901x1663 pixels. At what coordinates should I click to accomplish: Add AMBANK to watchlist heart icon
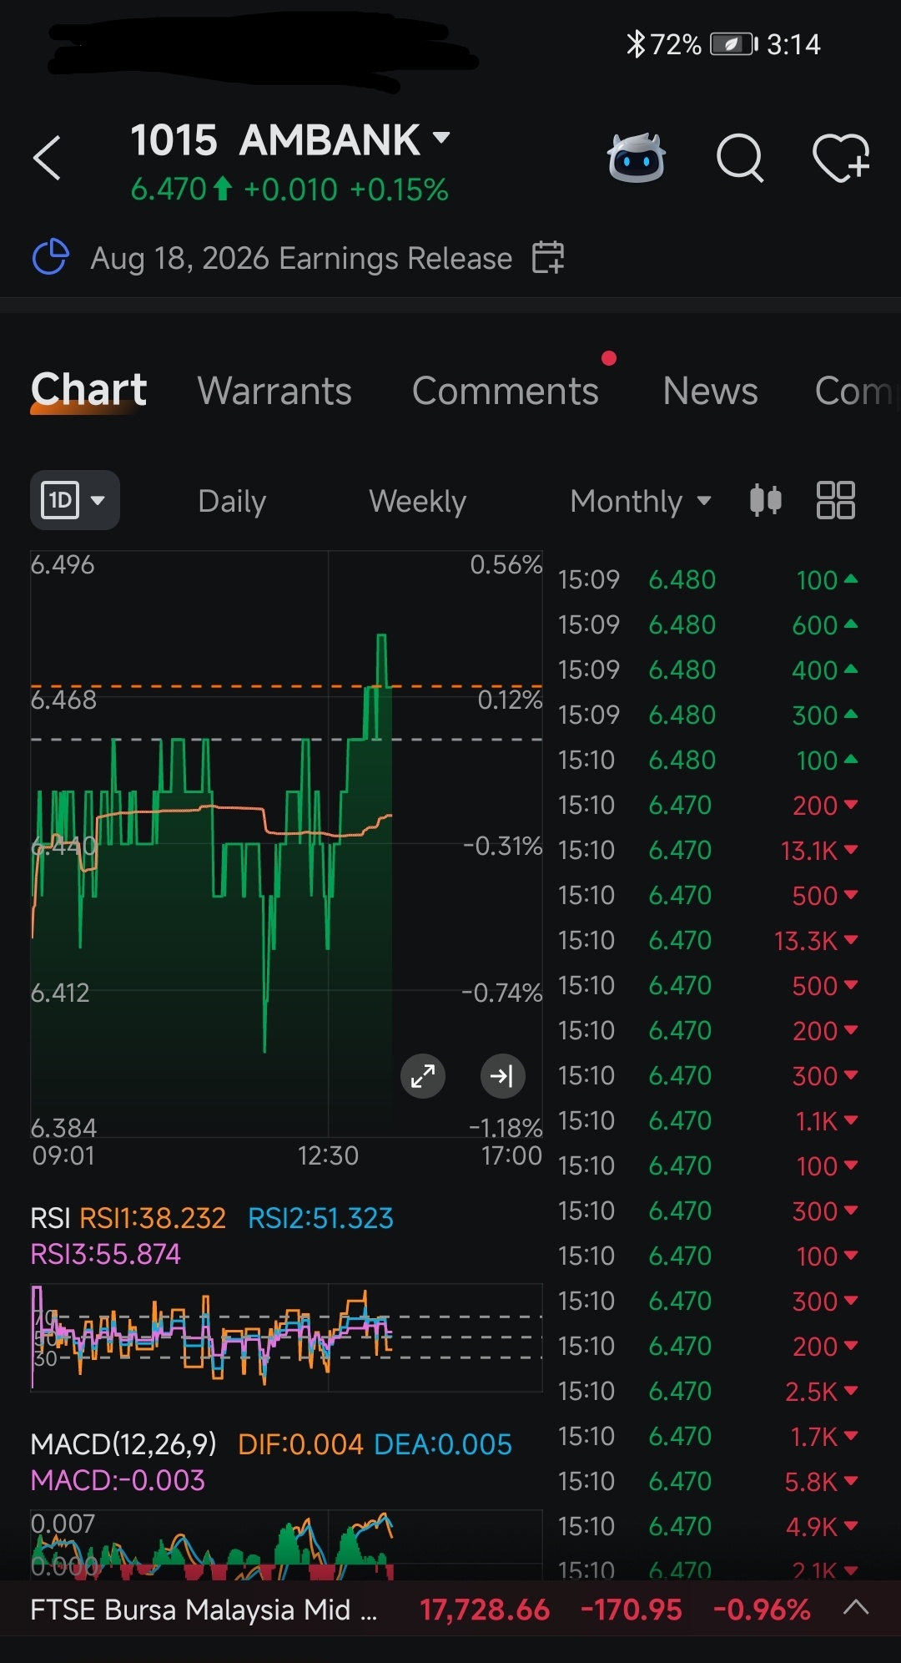tap(841, 157)
